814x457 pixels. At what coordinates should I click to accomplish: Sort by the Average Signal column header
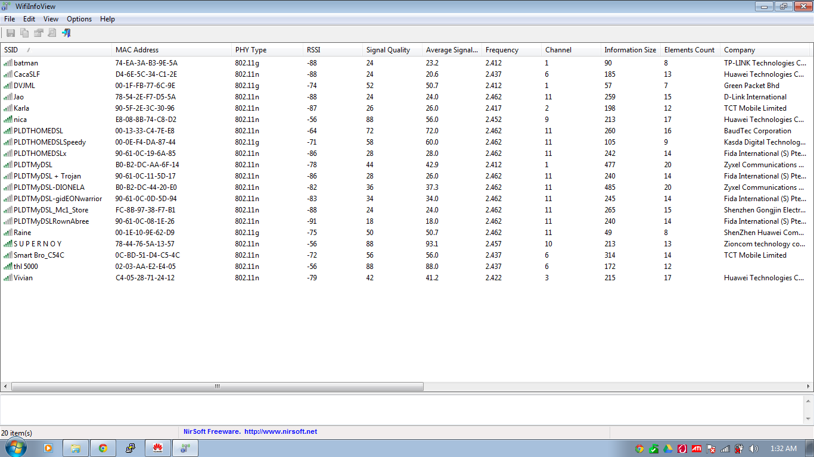point(452,50)
